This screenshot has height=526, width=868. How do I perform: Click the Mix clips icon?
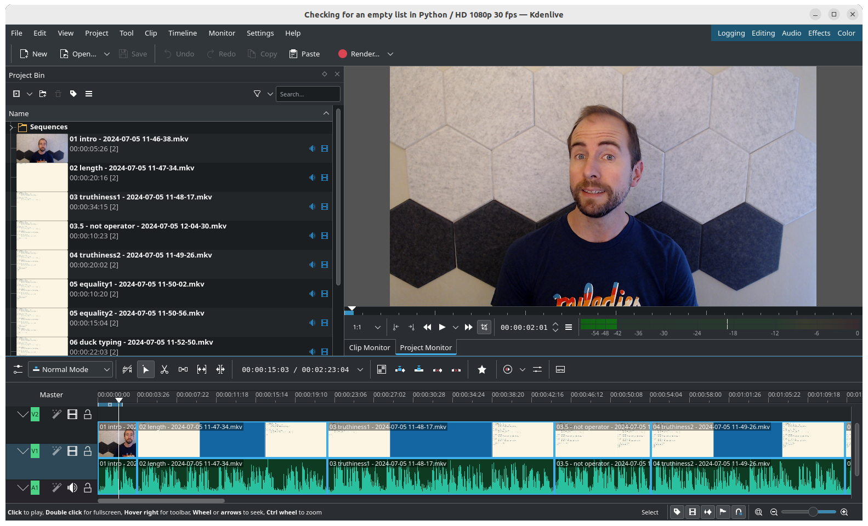[127, 370]
